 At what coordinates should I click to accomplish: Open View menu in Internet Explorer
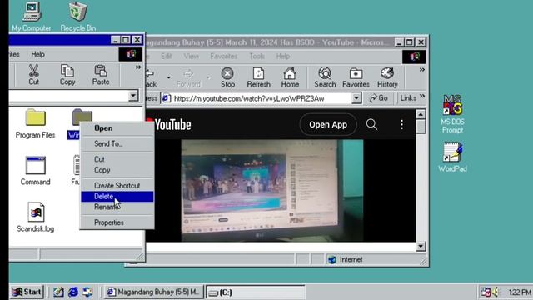(191, 56)
